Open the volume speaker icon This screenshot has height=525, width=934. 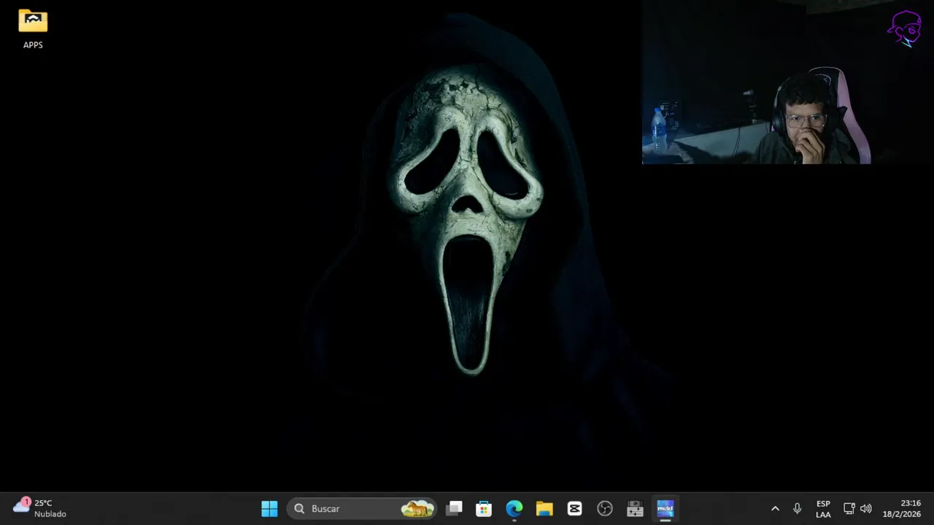866,508
